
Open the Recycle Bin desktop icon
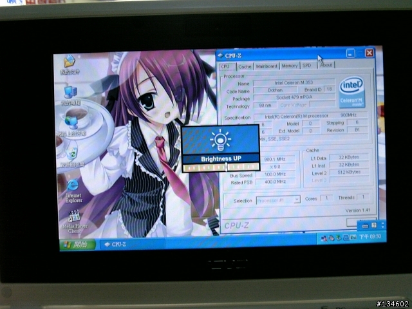[72, 157]
